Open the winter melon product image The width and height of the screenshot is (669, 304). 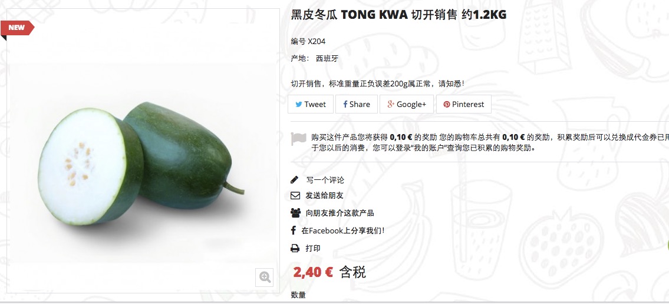(143, 164)
